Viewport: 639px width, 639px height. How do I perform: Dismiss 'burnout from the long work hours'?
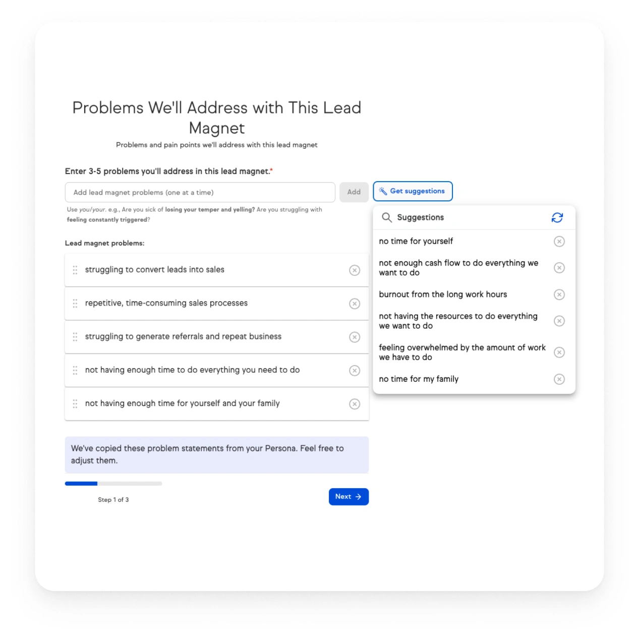click(559, 295)
